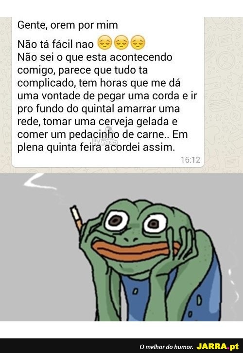This screenshot has height=353, width=243.
Task: Click the first pensive face emoji
Action: pos(104,42)
